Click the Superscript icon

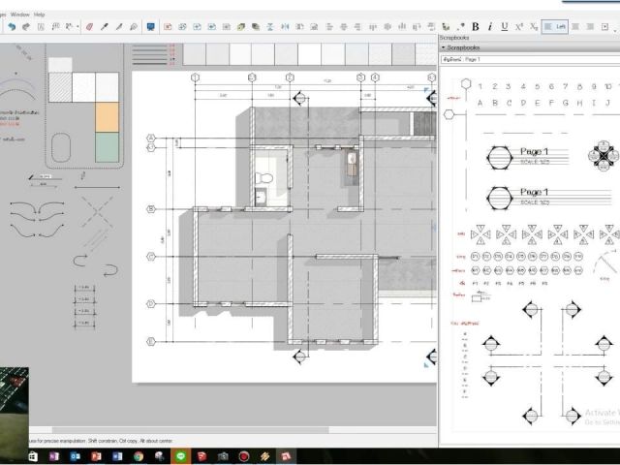coord(519,26)
